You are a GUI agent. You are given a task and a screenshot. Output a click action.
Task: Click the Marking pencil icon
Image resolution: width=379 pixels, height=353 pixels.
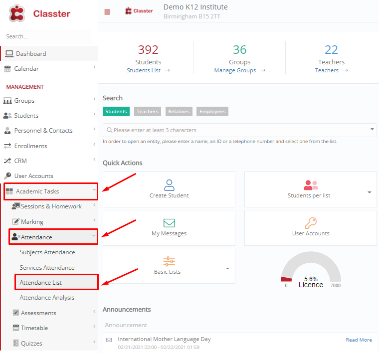click(x=16, y=221)
